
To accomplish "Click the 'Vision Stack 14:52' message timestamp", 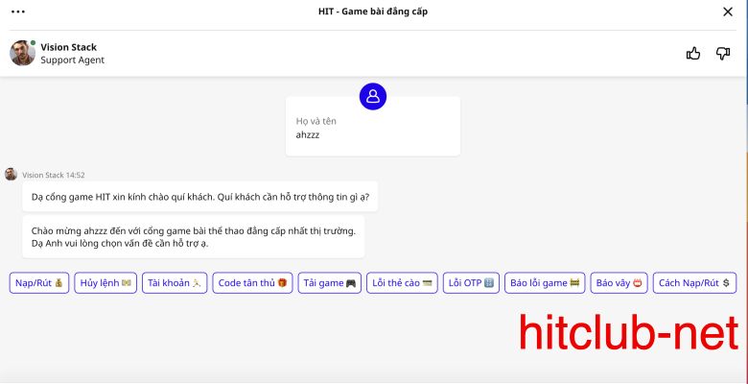I will tap(54, 175).
